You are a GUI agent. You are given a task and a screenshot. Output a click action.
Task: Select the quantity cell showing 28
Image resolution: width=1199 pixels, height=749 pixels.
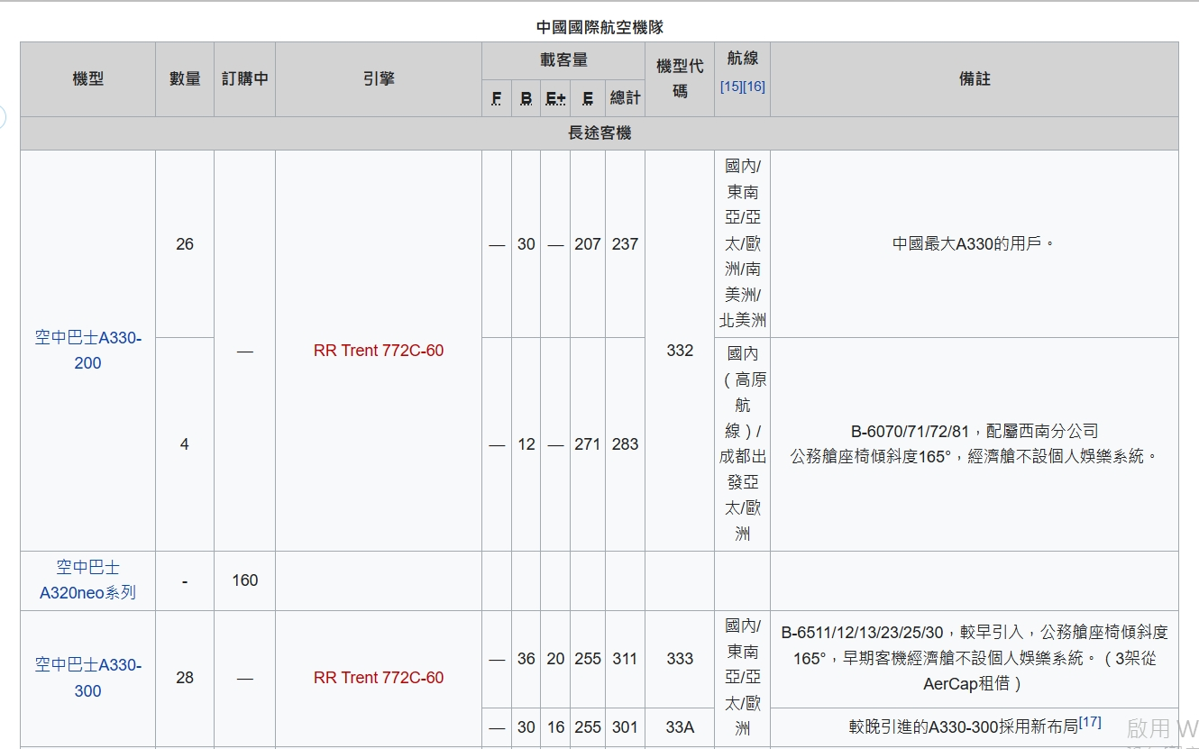pos(185,678)
